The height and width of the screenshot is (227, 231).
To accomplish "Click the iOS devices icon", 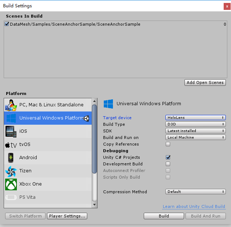I will [11, 131].
